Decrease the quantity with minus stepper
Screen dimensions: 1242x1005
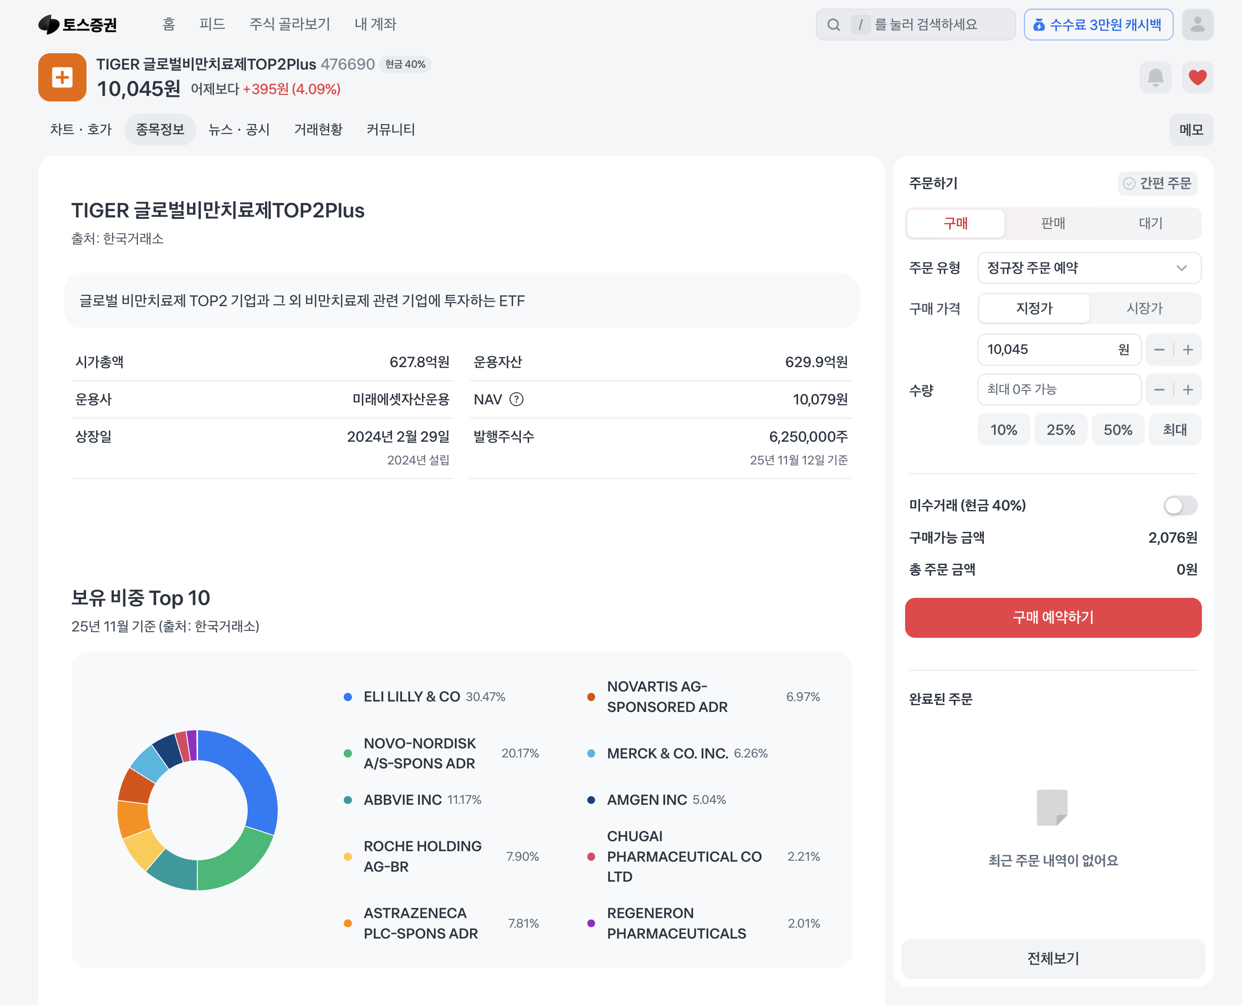(1159, 389)
